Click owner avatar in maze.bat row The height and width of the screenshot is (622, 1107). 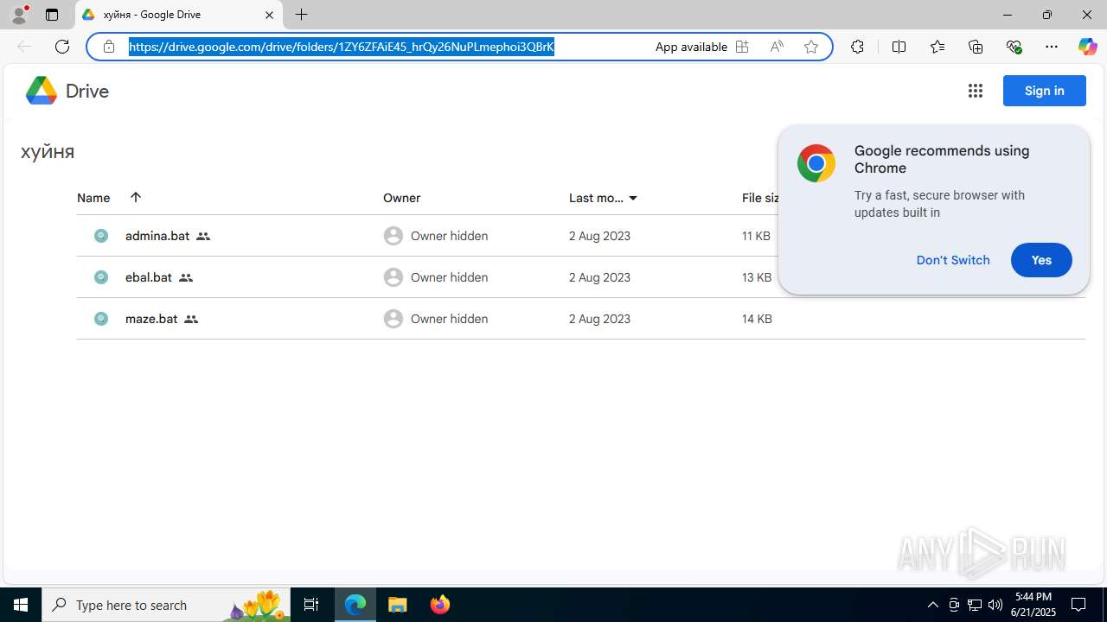click(394, 319)
